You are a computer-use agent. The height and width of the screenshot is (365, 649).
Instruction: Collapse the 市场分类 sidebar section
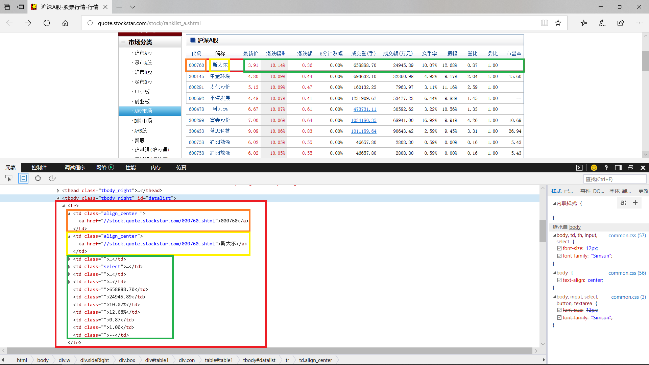[x=123, y=42]
